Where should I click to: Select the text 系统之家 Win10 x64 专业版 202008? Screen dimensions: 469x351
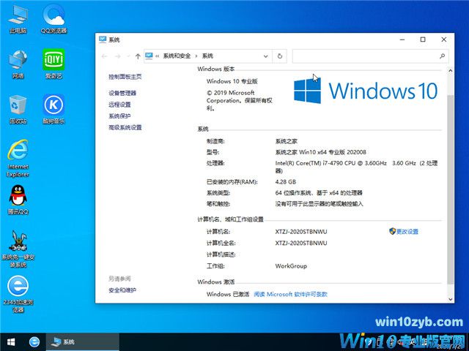[321, 152]
